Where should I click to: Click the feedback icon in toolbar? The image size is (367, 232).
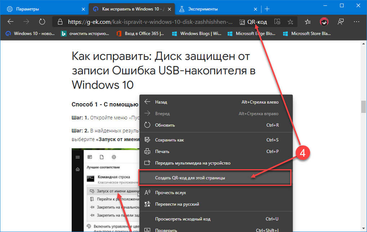(341, 22)
